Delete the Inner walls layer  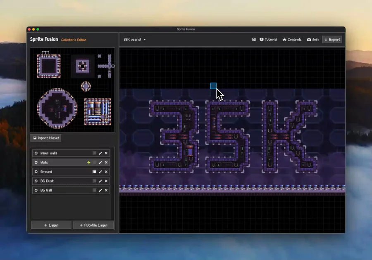(106, 153)
